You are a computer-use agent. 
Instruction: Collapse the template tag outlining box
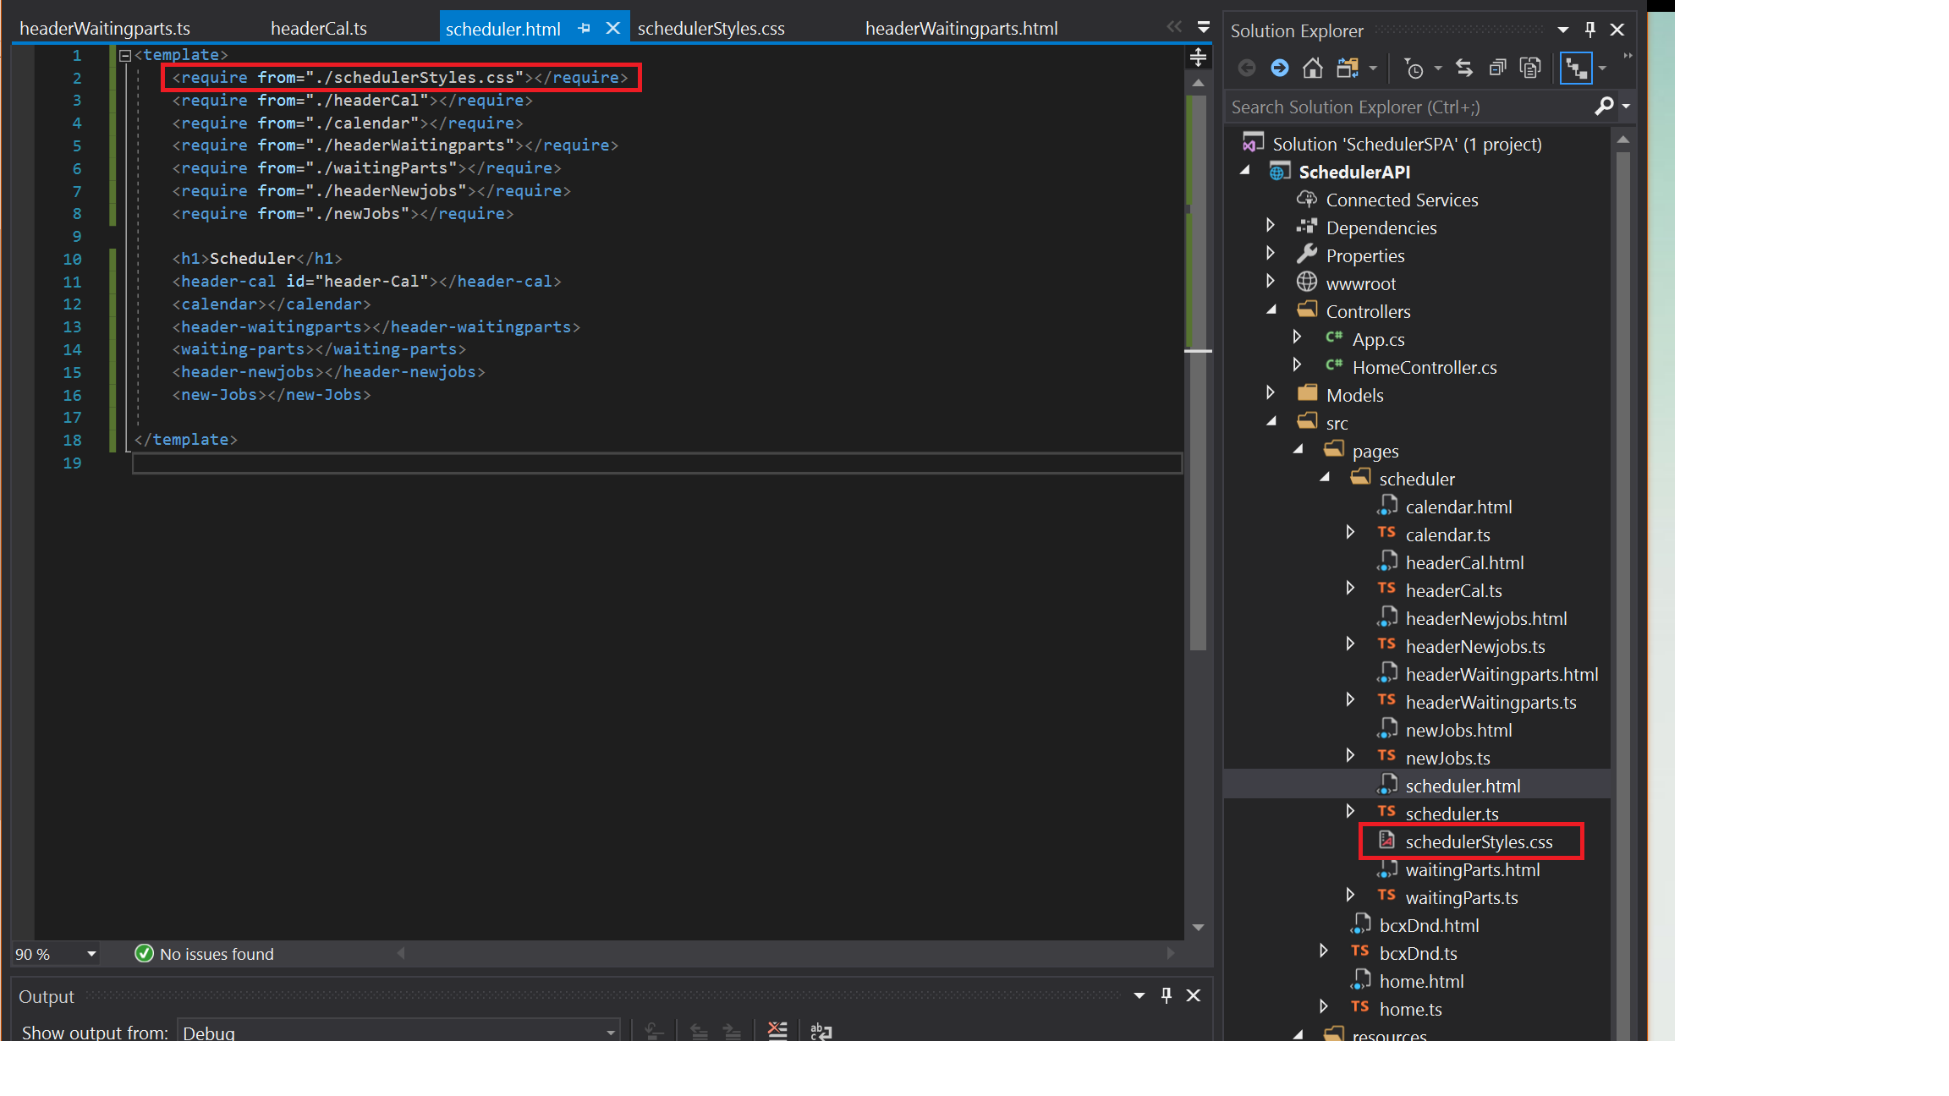click(125, 55)
